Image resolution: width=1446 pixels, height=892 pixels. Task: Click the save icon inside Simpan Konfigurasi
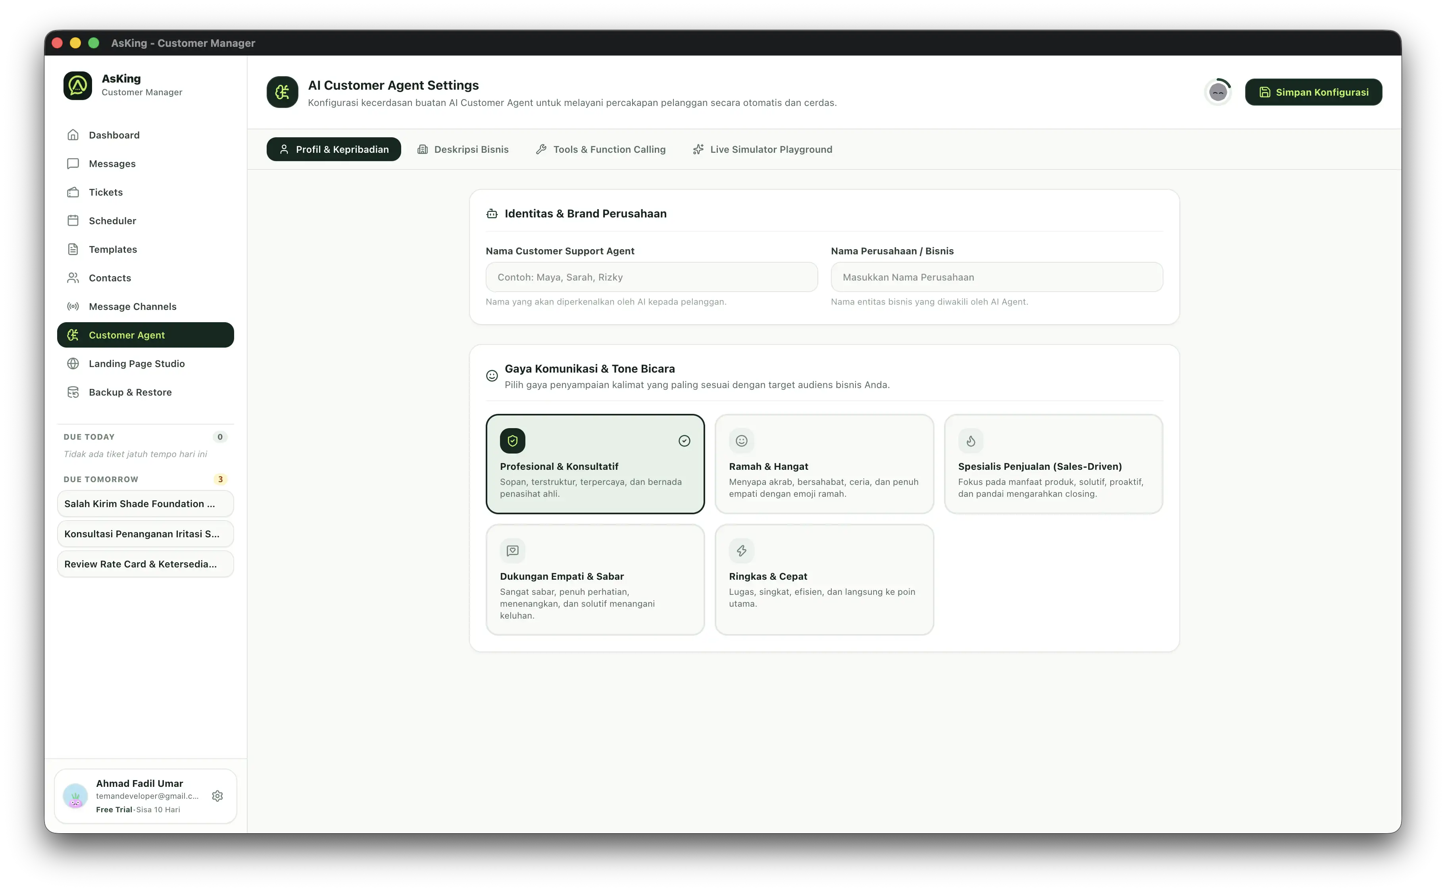[x=1264, y=92]
